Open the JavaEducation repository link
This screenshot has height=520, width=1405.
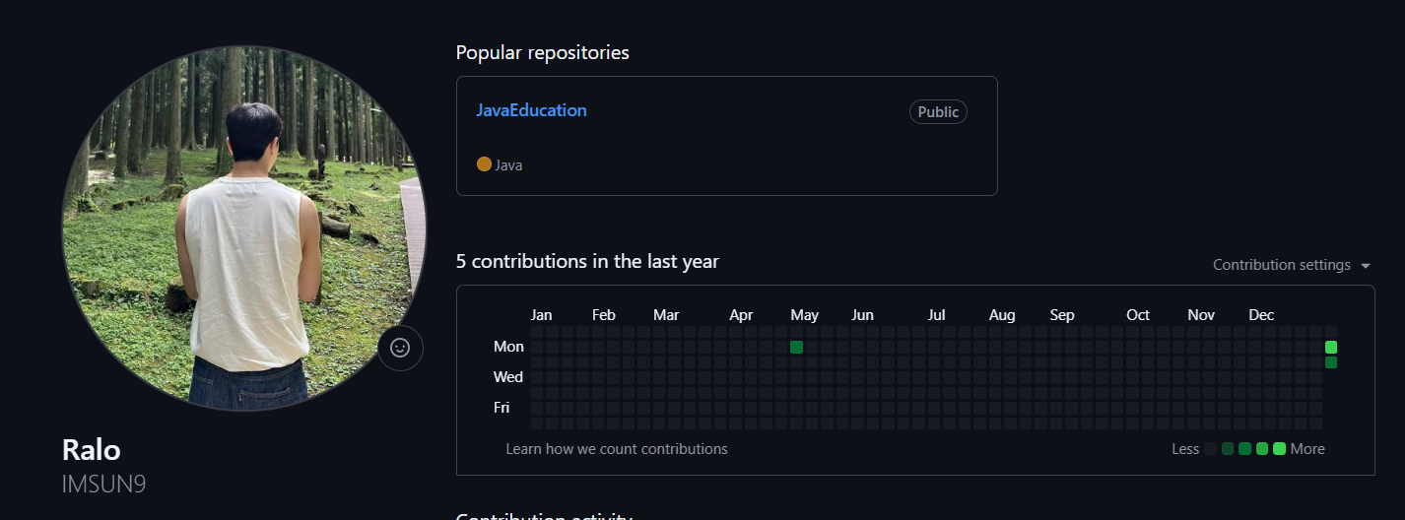[531, 110]
